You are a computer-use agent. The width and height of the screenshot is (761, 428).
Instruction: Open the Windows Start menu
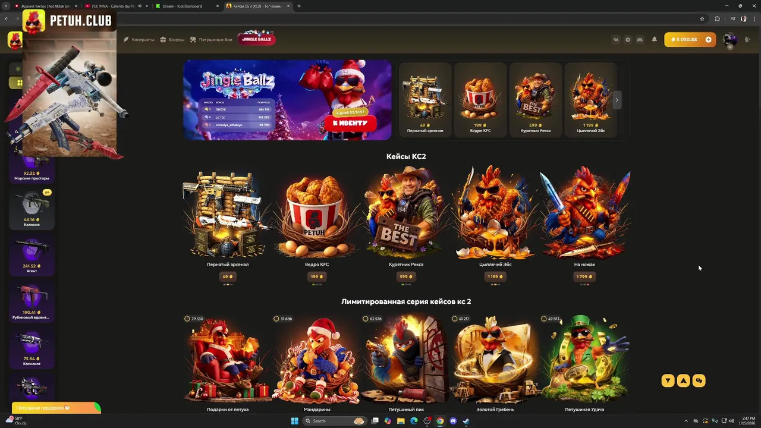tap(295, 421)
